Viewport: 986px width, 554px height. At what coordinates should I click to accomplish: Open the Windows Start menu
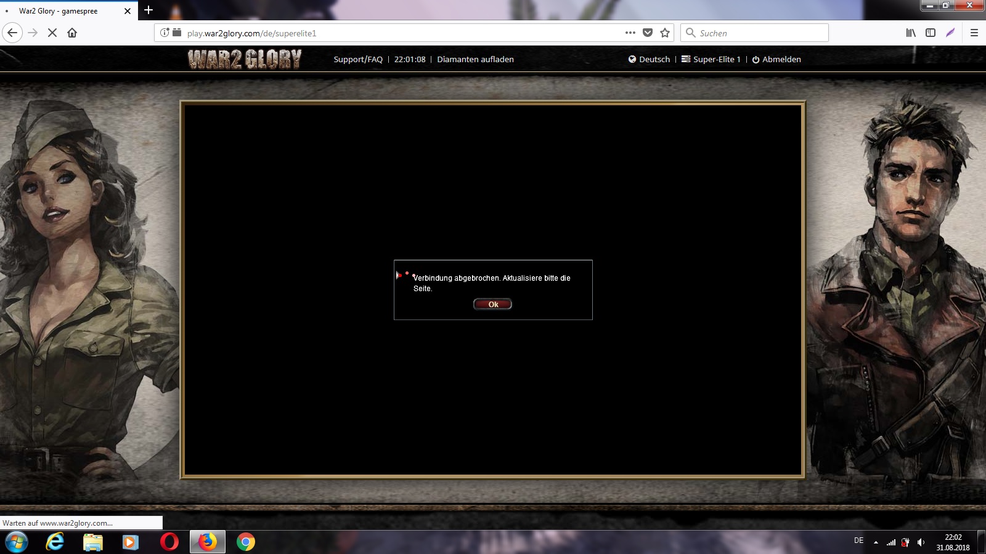(x=17, y=542)
